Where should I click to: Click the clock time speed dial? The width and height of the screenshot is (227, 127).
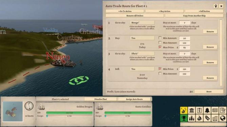tap(29, 106)
